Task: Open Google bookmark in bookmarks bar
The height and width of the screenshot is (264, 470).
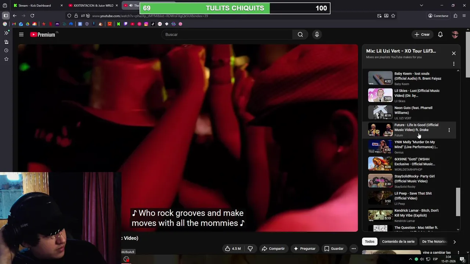Action: [x=5, y=24]
